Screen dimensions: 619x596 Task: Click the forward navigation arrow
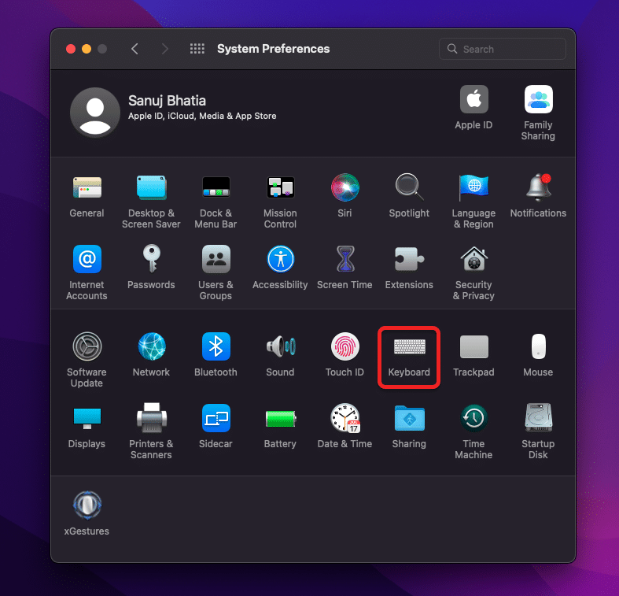164,49
